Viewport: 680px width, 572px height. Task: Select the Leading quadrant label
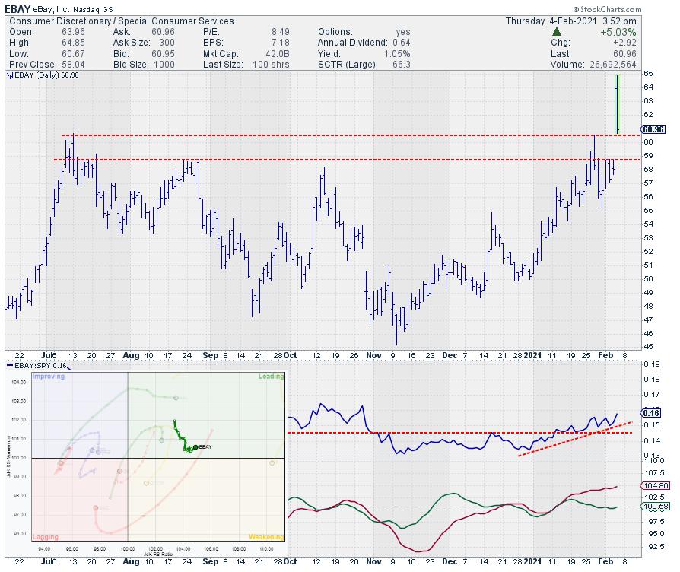click(x=270, y=376)
